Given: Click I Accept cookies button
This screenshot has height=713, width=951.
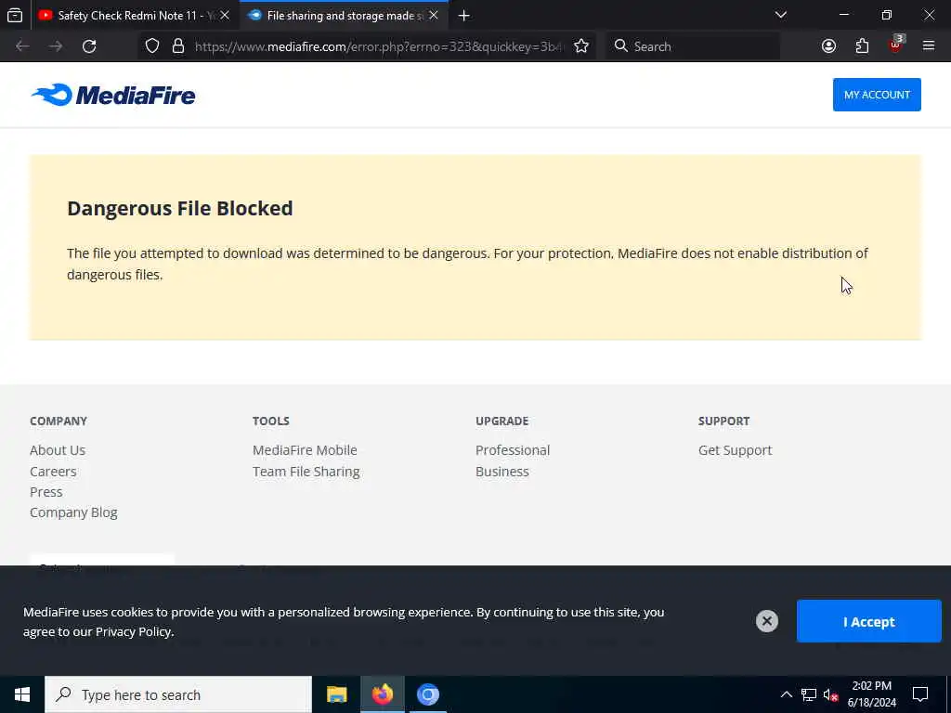Looking at the screenshot, I should 868,621.
